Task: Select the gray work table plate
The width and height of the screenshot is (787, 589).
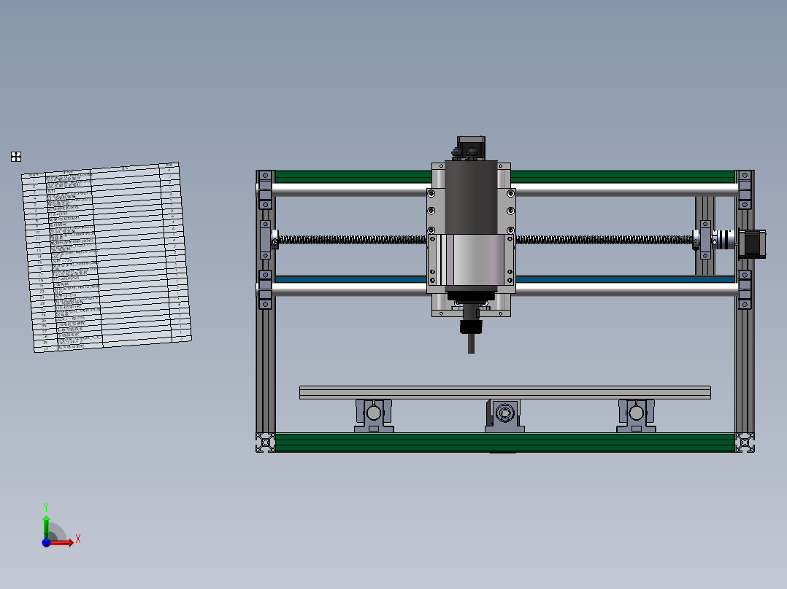Action: coord(505,392)
